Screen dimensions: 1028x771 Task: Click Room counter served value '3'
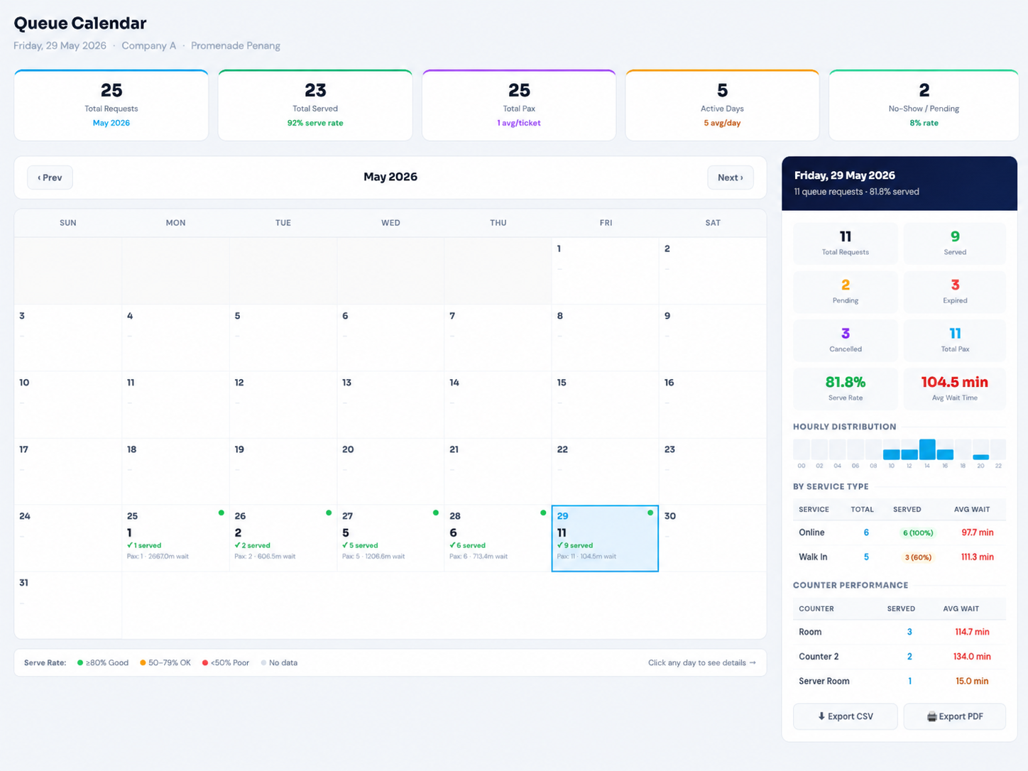coord(909,632)
